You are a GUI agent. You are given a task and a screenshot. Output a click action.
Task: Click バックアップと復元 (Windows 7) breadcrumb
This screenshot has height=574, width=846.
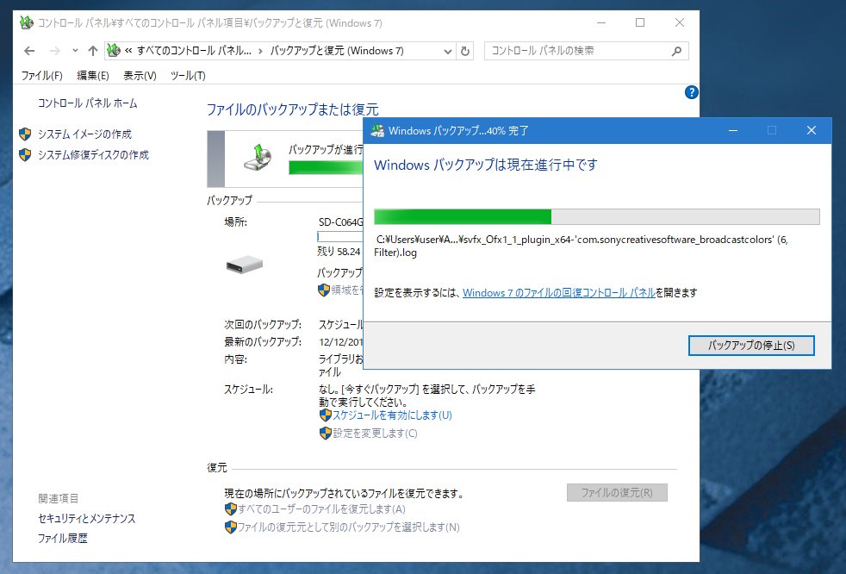click(x=337, y=51)
